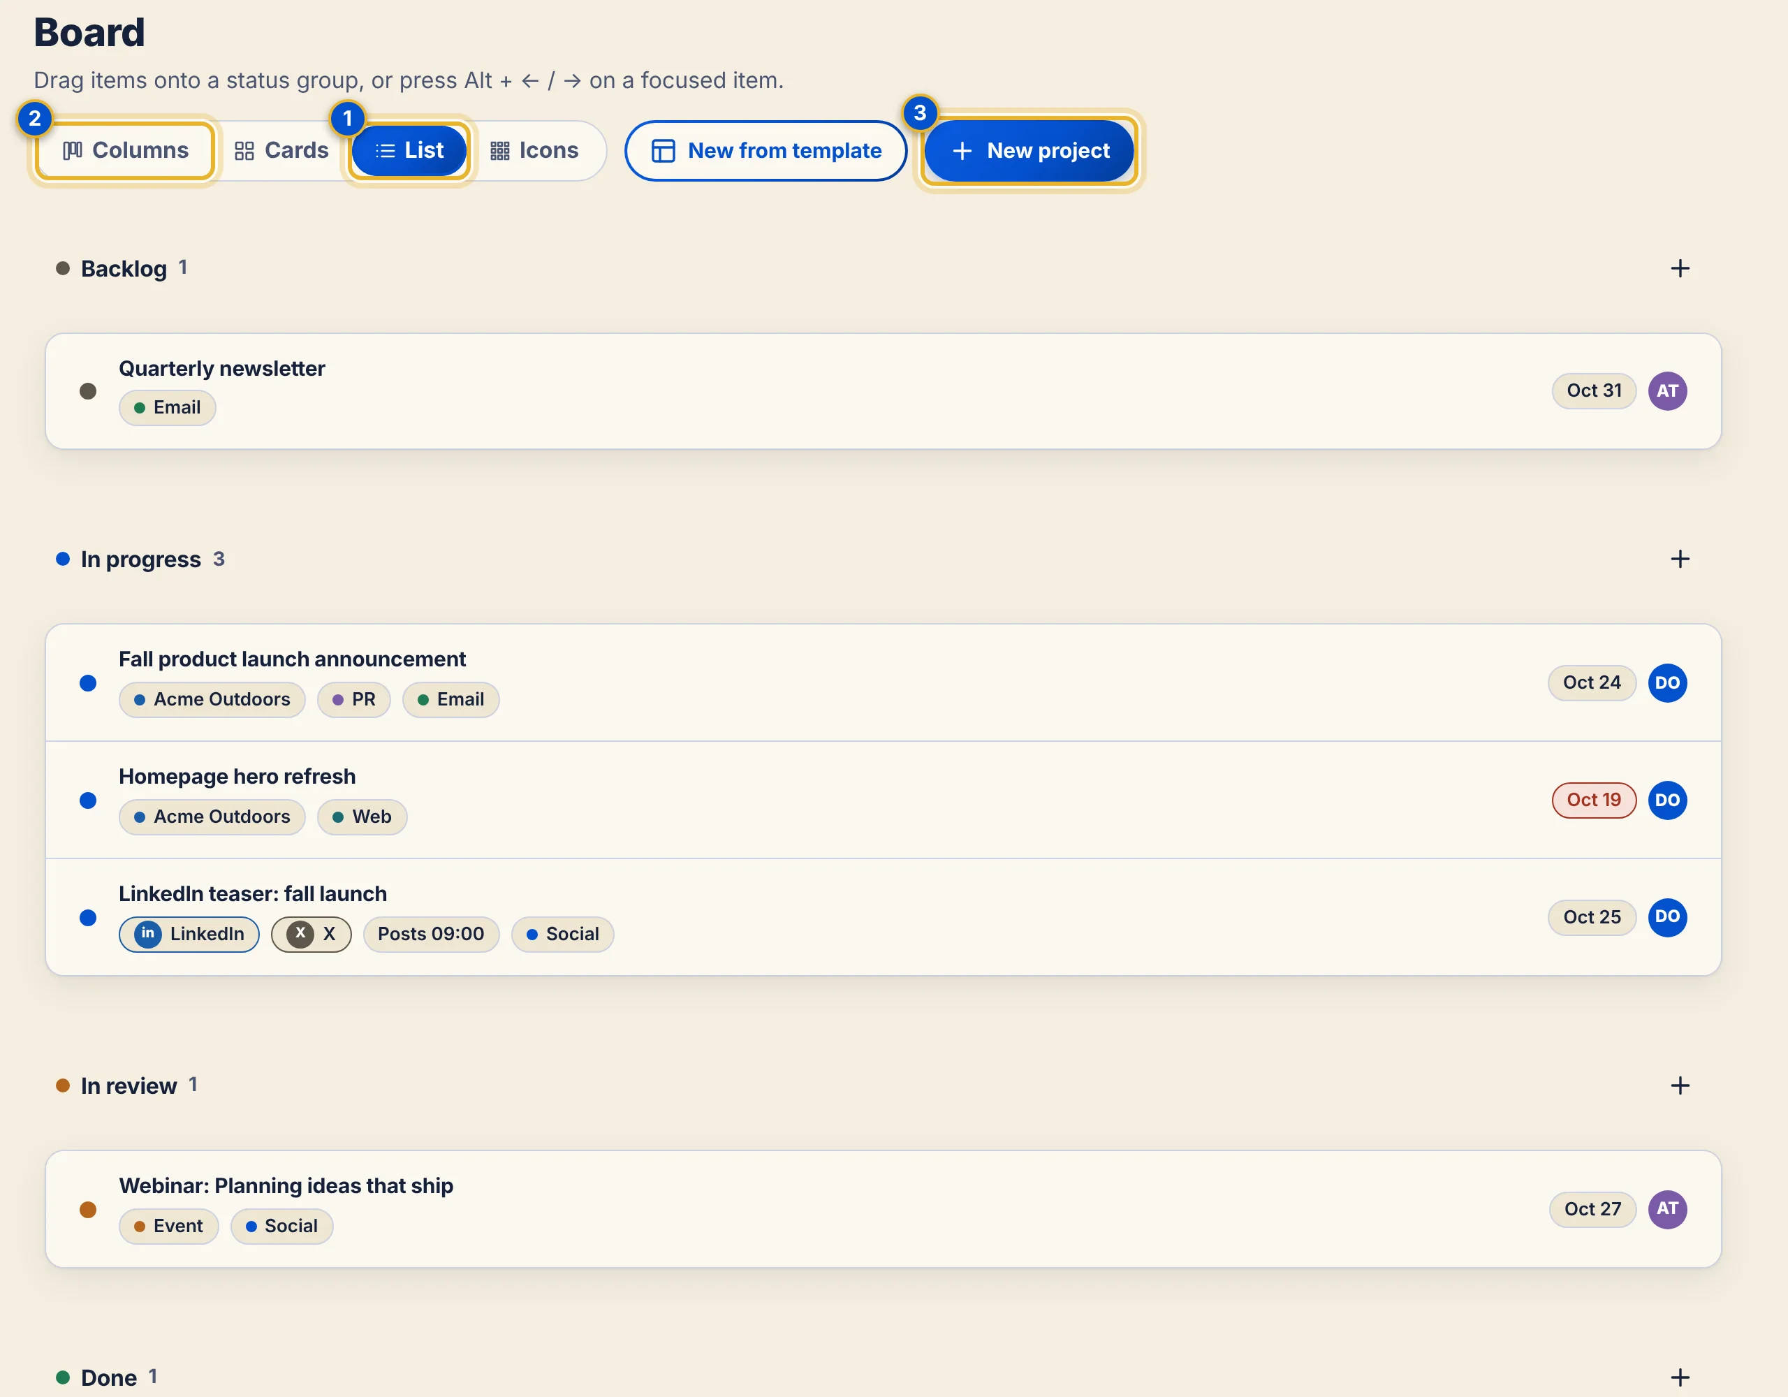Add item to Backlog group
Viewport: 1788px width, 1397px height.
coord(1680,269)
